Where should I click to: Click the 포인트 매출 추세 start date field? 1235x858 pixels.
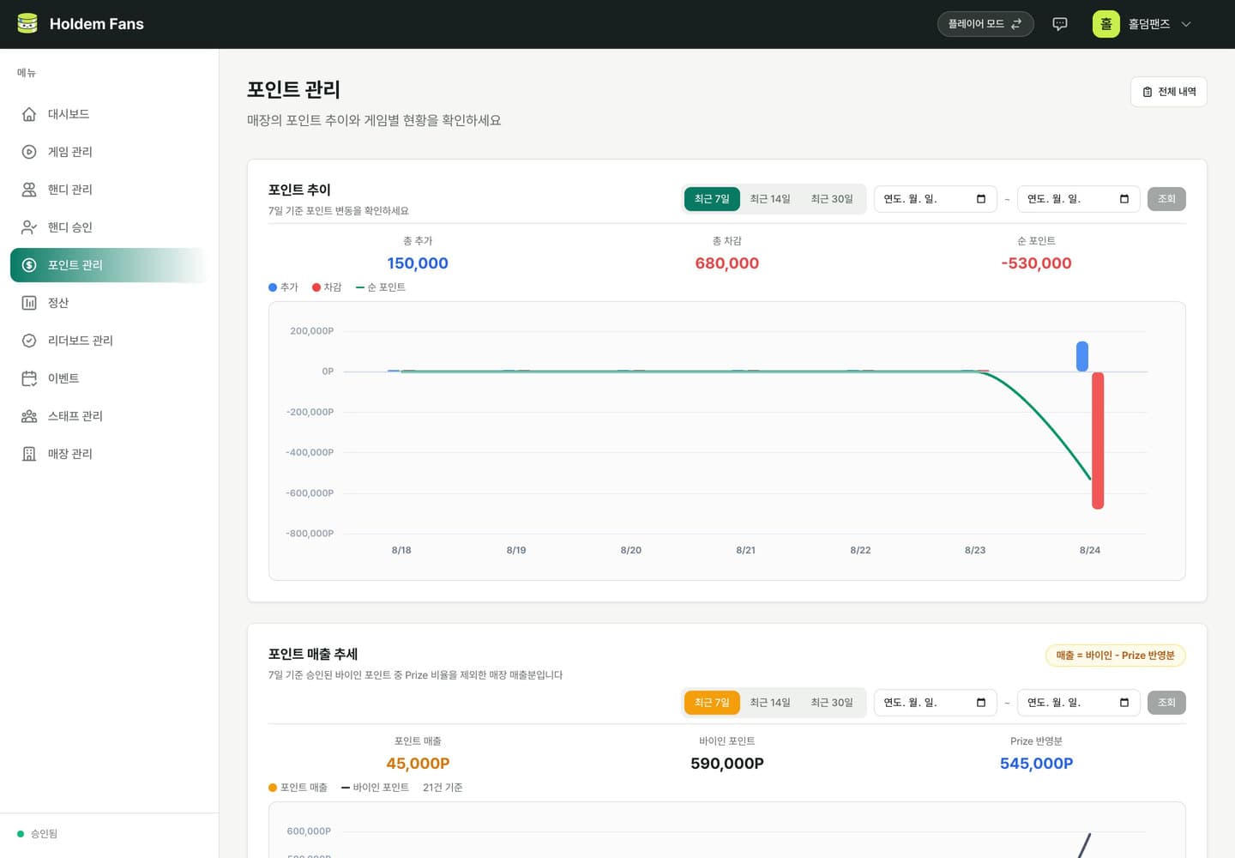tap(936, 703)
